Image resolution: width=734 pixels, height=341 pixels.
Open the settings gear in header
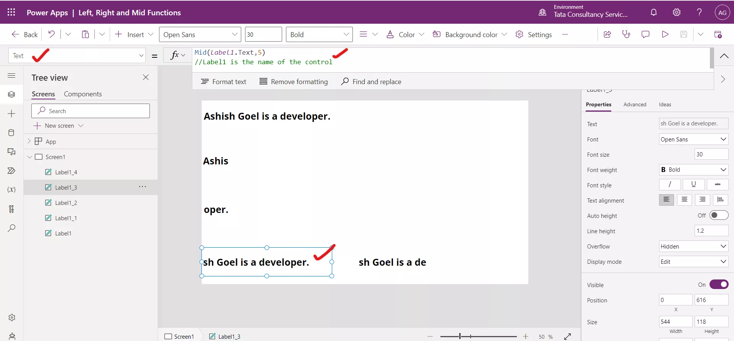677,12
